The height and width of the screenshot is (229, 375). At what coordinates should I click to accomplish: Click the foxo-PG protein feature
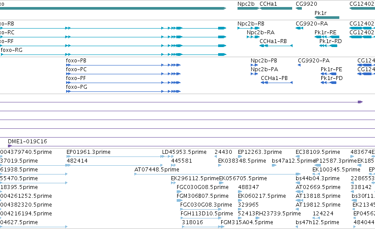click(x=123, y=91)
